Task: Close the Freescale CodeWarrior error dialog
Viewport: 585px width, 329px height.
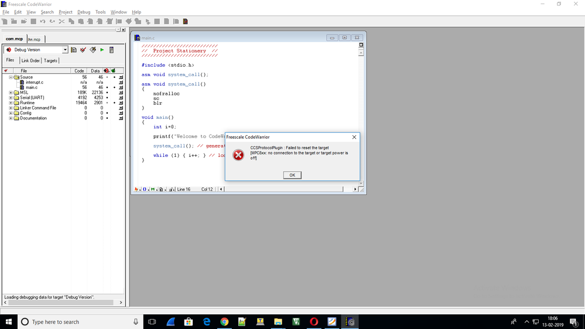Action: [x=354, y=137]
